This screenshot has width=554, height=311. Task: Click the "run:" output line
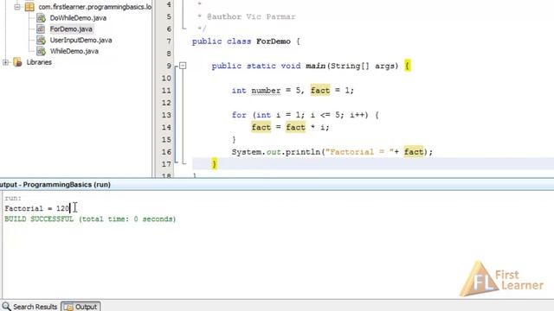click(13, 198)
